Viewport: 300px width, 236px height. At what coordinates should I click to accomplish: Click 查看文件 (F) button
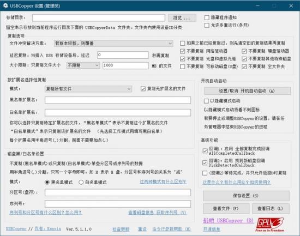pos(226,208)
